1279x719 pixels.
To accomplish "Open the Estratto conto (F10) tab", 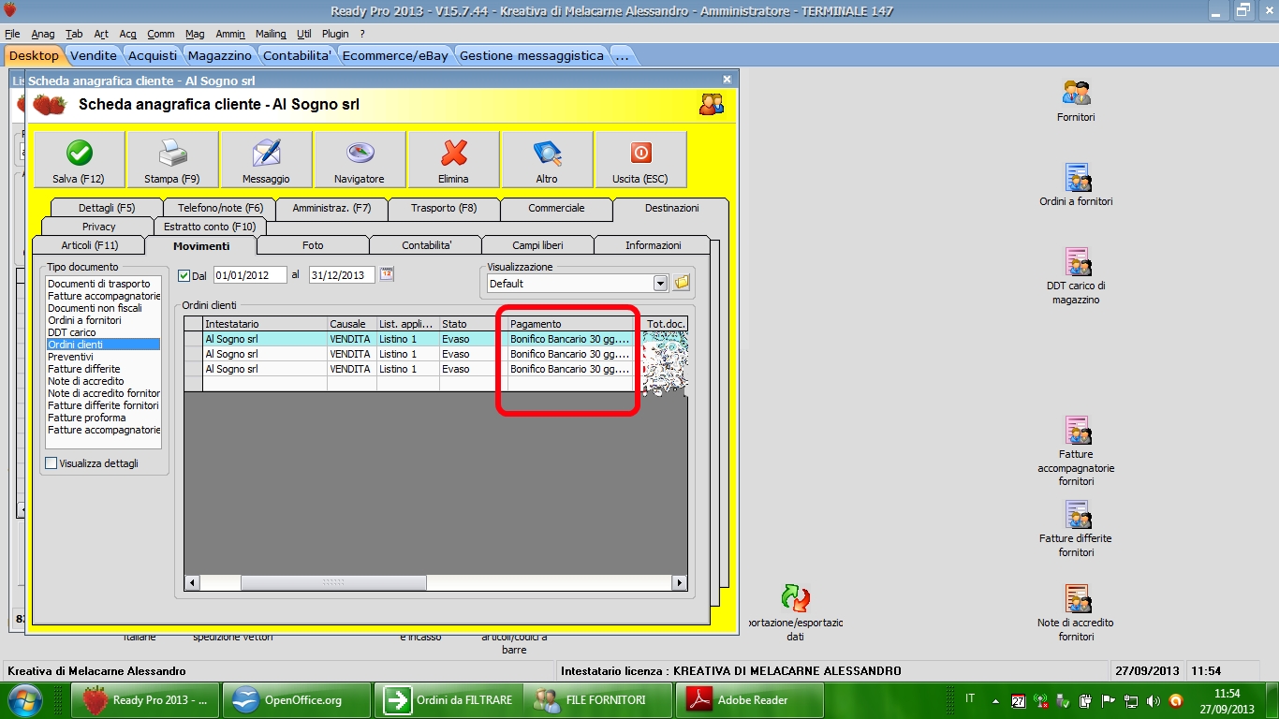I will tap(210, 227).
